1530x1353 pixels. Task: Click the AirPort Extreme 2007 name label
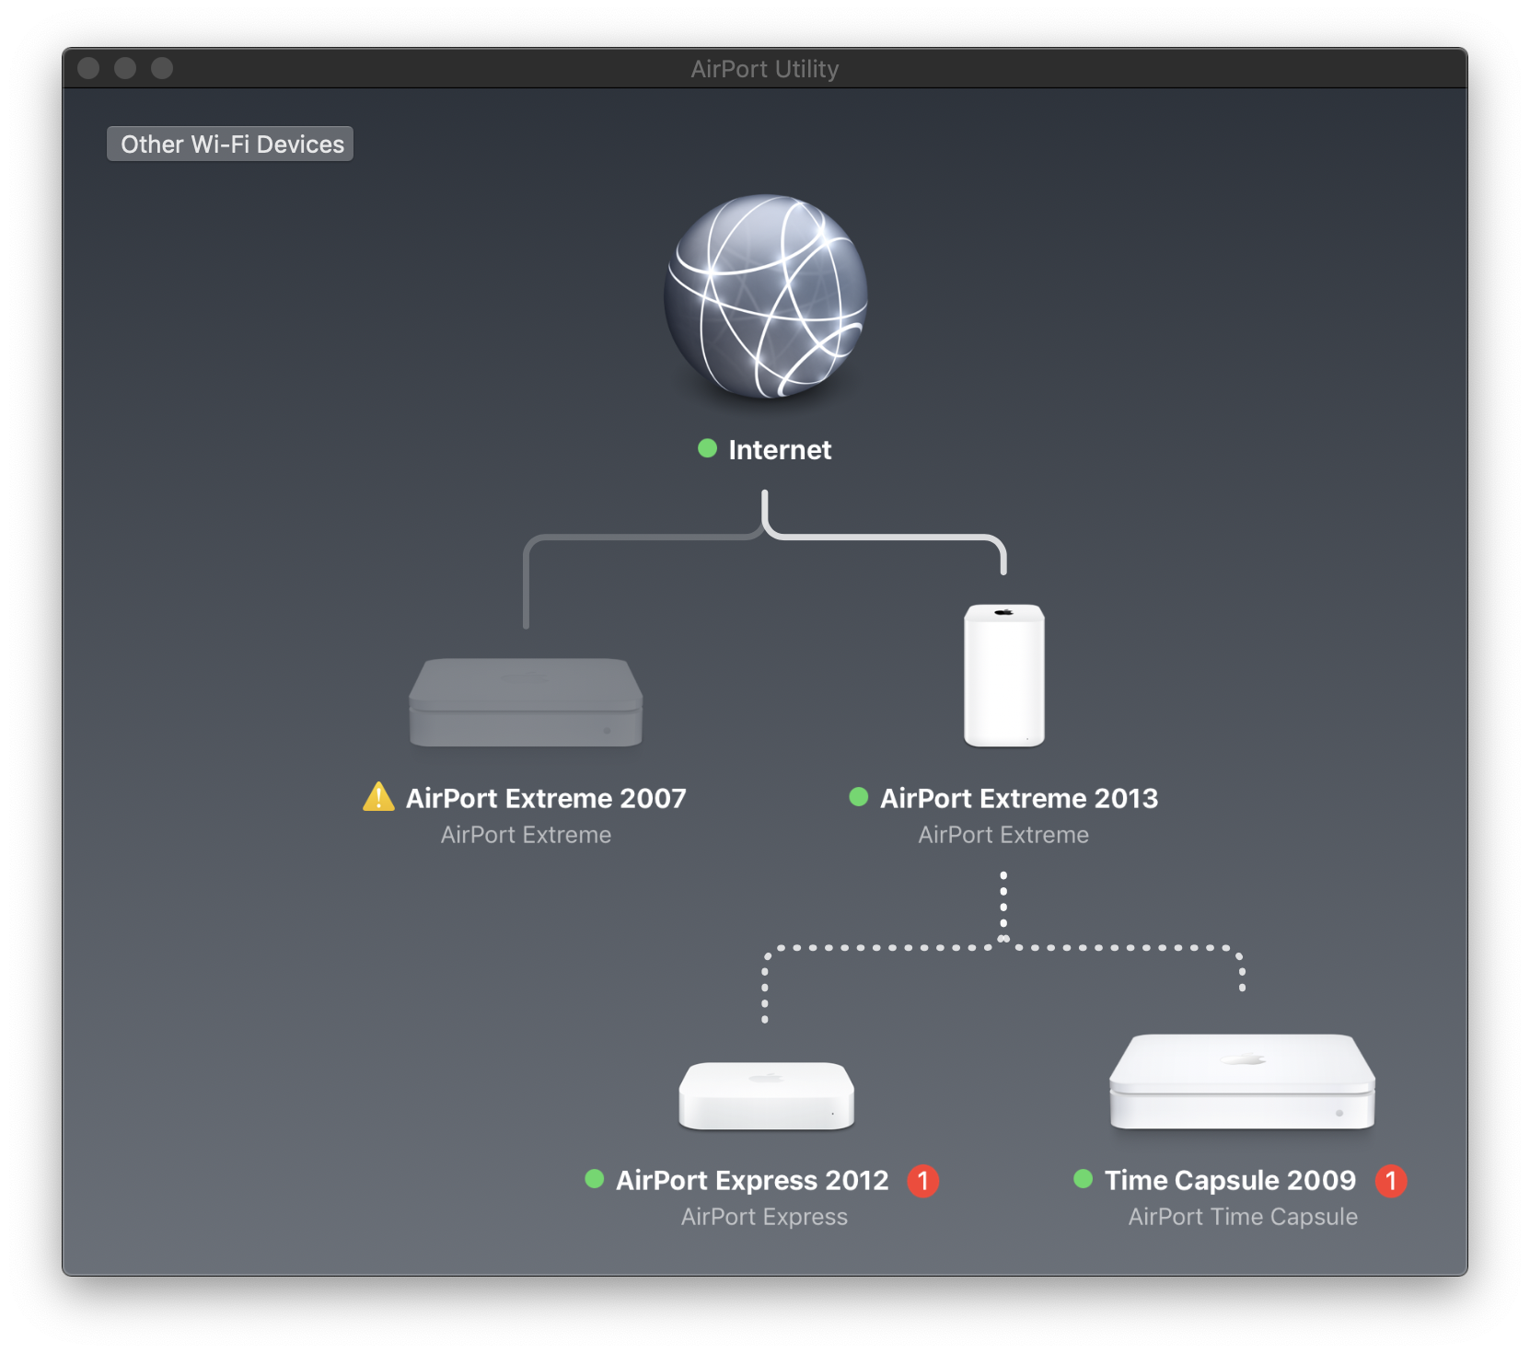tap(546, 798)
